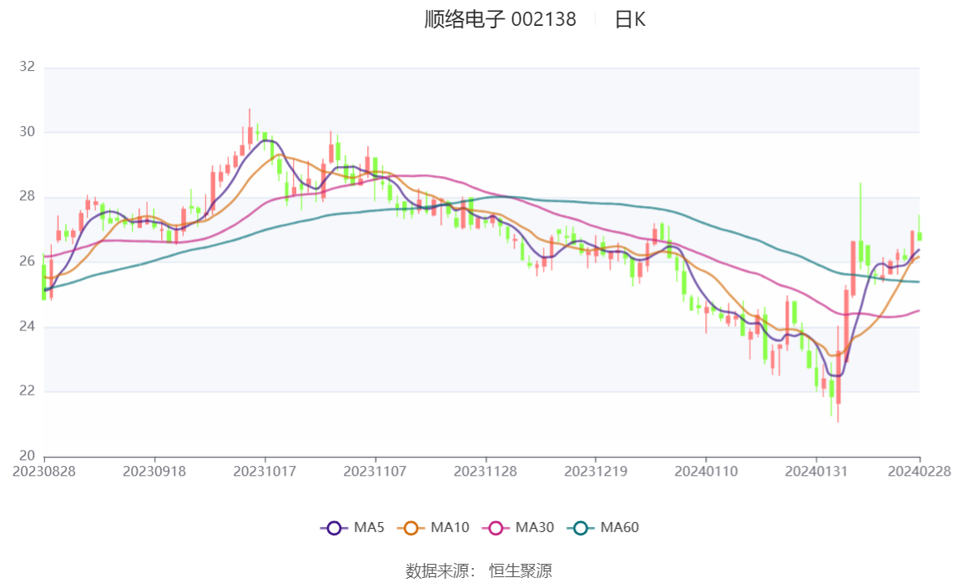Click the 顺络电子 002138 chart title
Image resolution: width=958 pixels, height=583 pixels.
click(x=500, y=20)
